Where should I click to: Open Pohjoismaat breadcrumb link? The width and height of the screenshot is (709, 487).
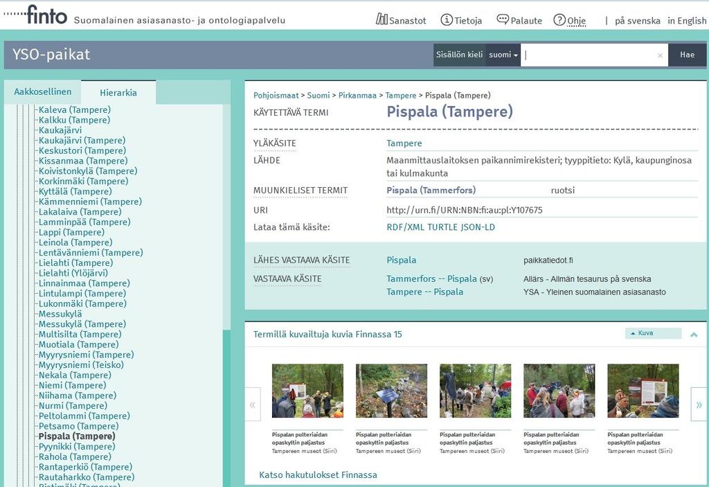[x=276, y=96]
